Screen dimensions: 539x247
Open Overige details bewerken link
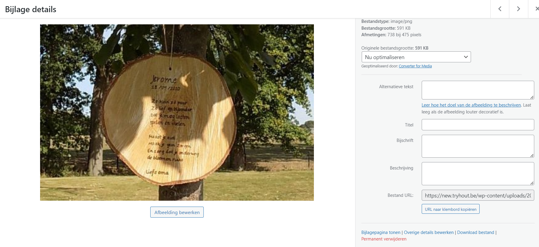pos(429,232)
